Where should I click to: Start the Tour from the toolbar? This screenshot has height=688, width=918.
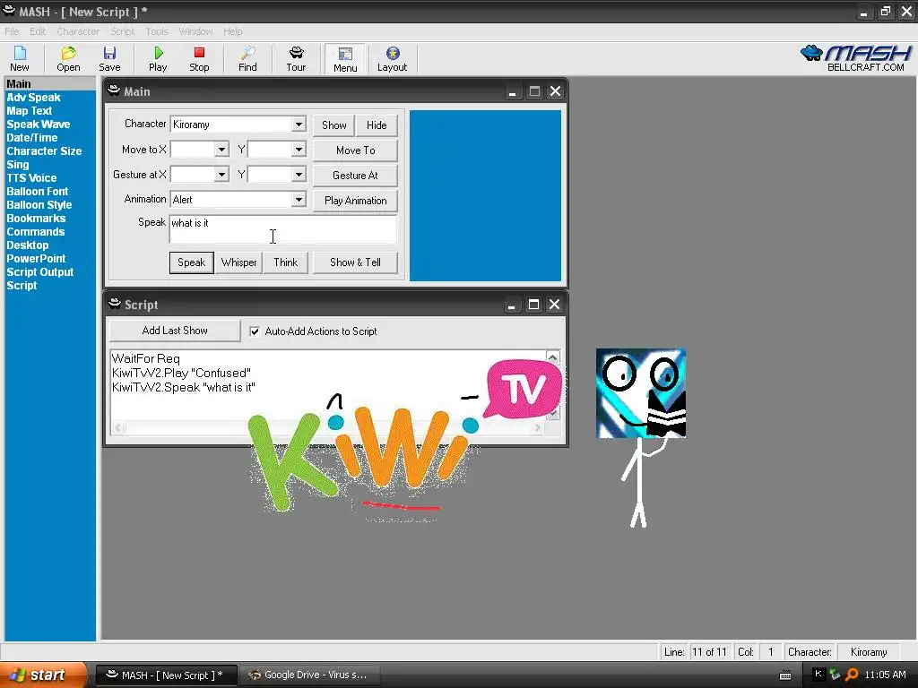296,59
